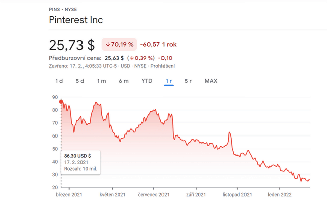Click the Pinterest Inc title
The height and width of the screenshot is (204, 327).
click(75, 20)
